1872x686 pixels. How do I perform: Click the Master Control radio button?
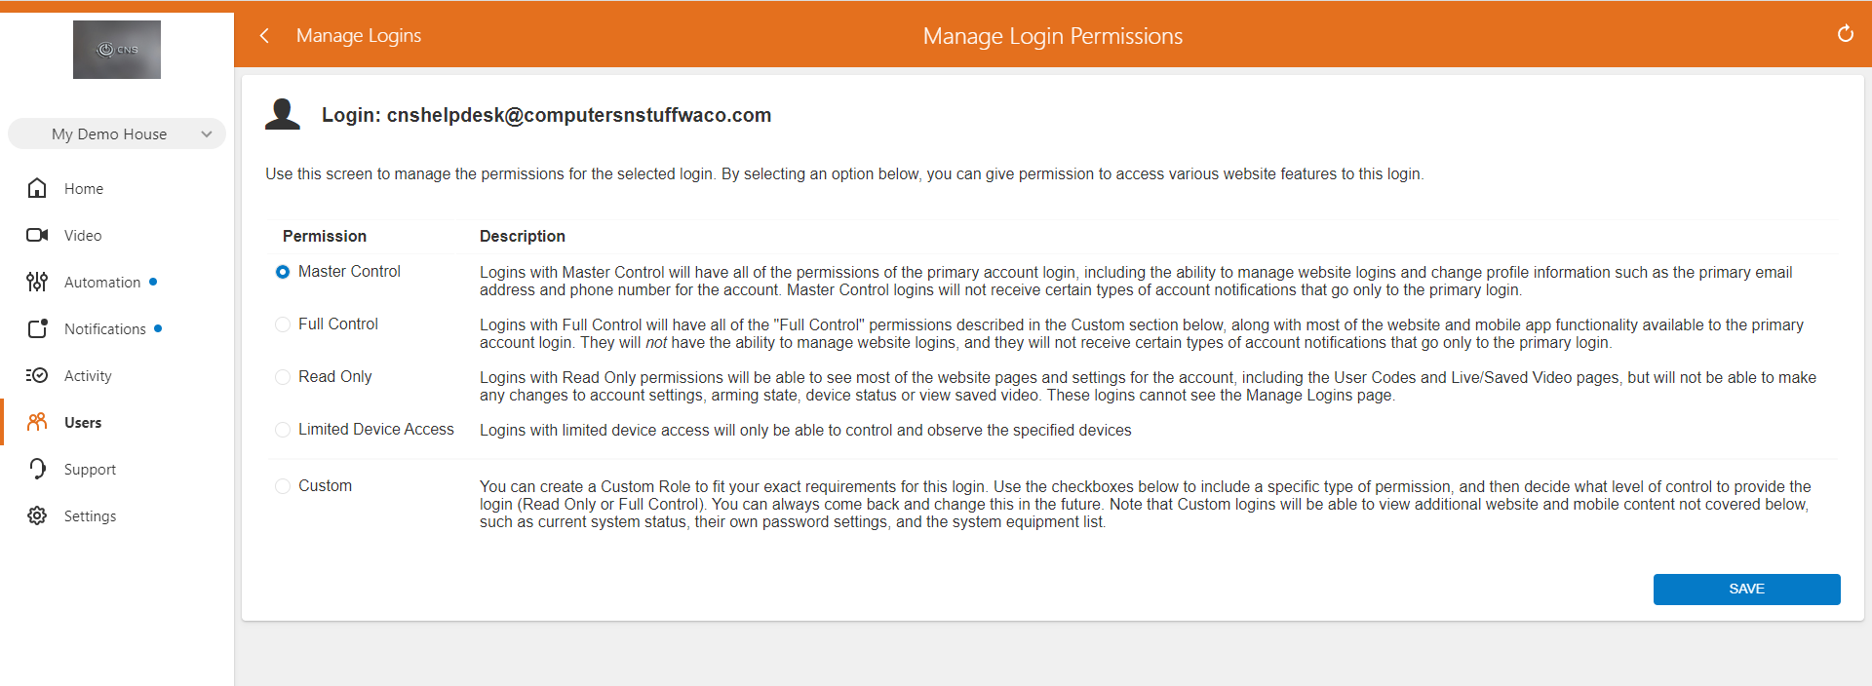(283, 272)
